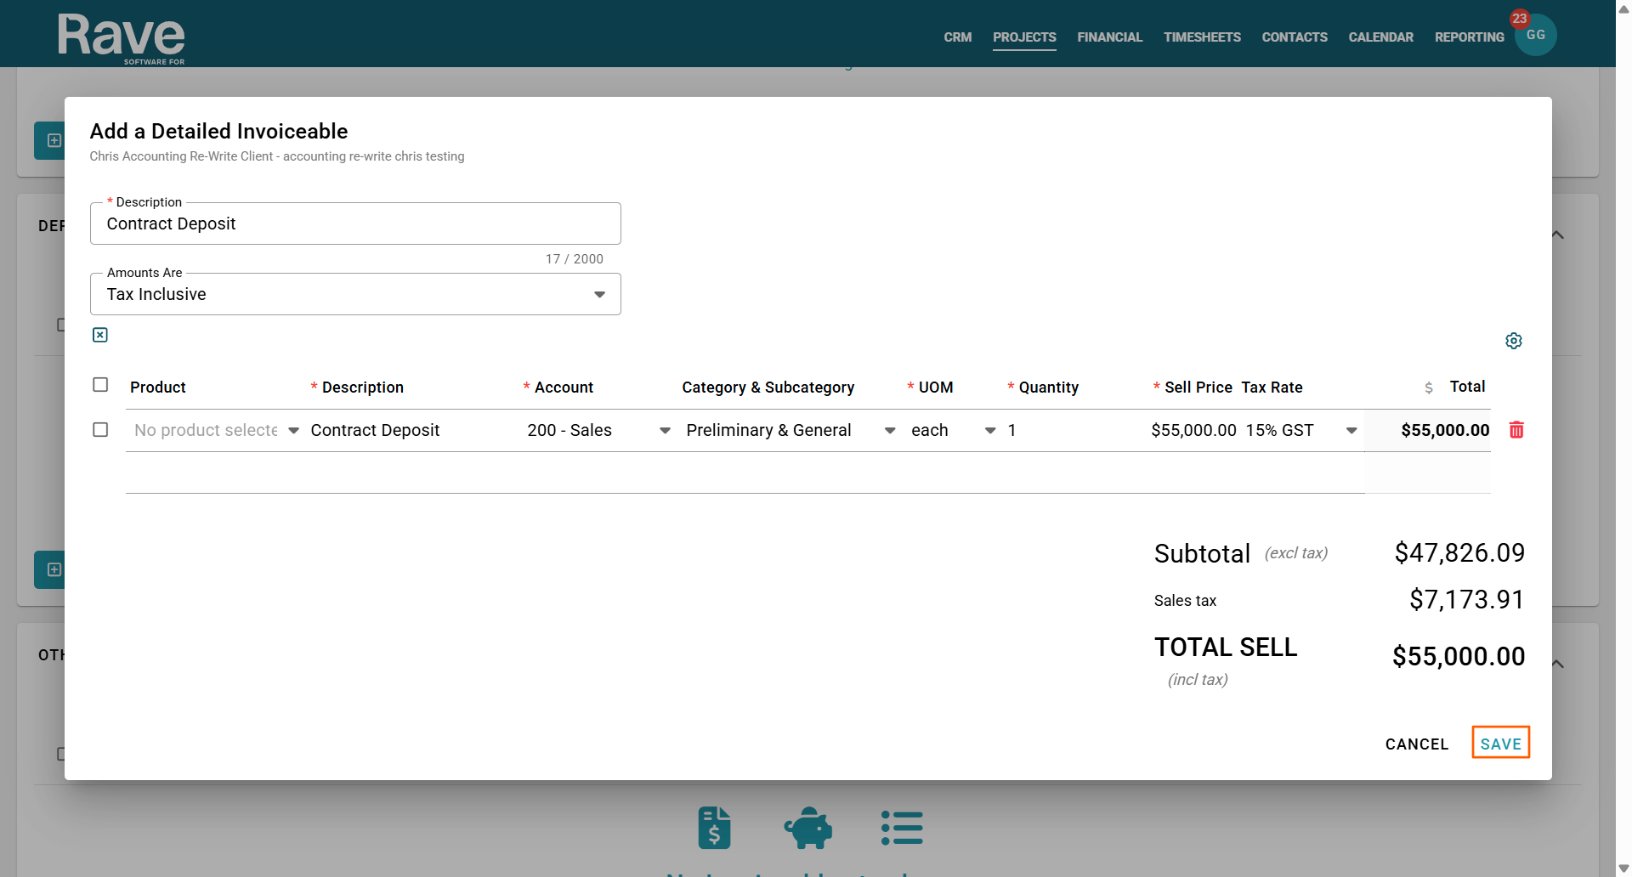Image resolution: width=1632 pixels, height=877 pixels.
Task: Tick the select-all checkbox in table header
Action: click(100, 385)
